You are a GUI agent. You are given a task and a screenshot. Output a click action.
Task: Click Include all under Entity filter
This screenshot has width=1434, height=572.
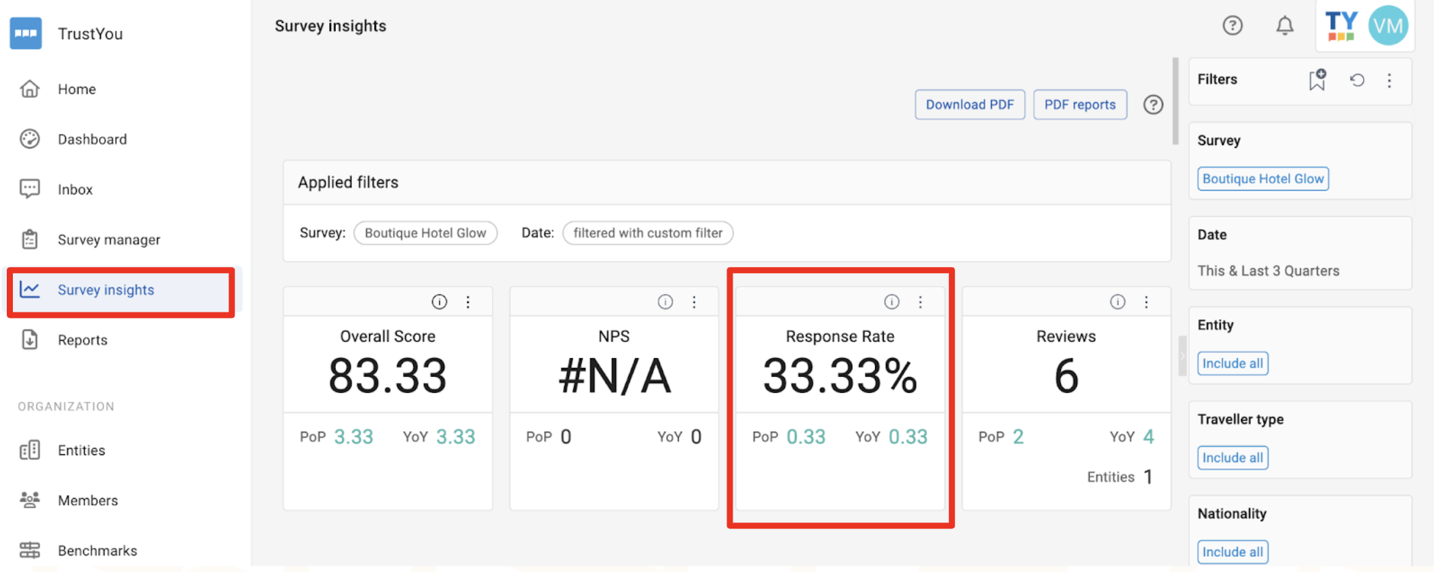1233,363
